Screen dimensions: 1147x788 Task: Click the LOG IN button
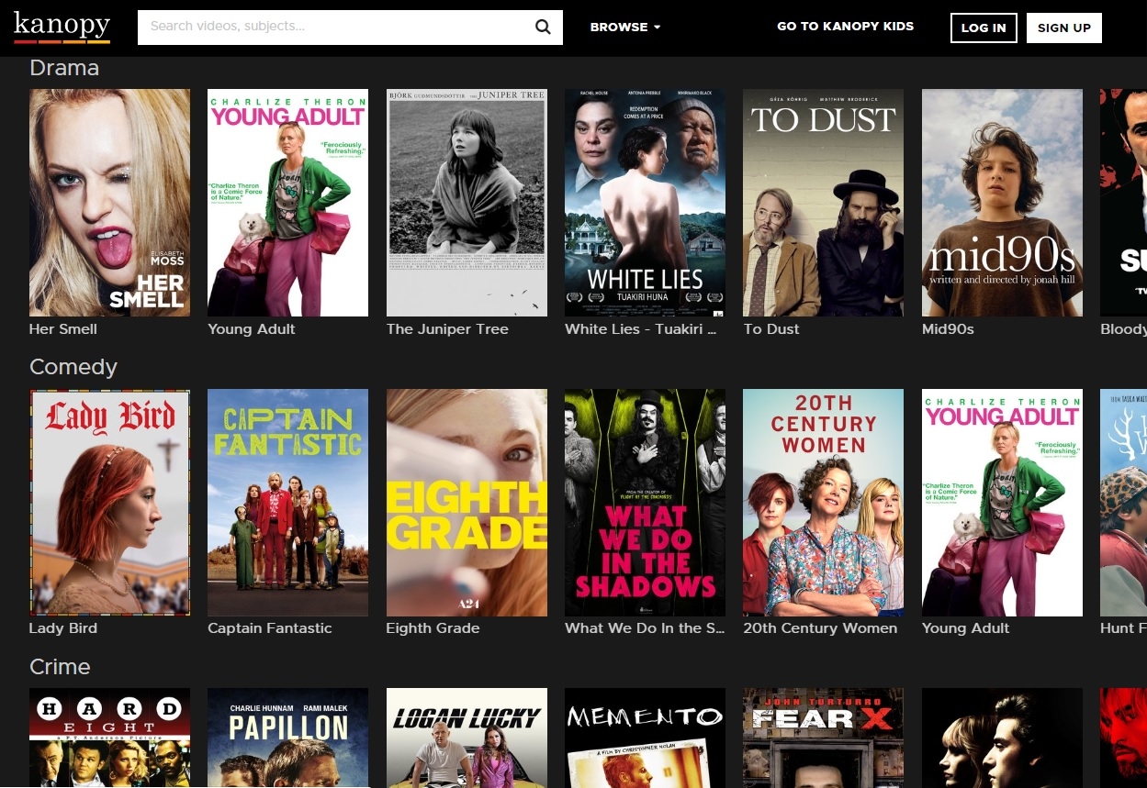pos(983,28)
